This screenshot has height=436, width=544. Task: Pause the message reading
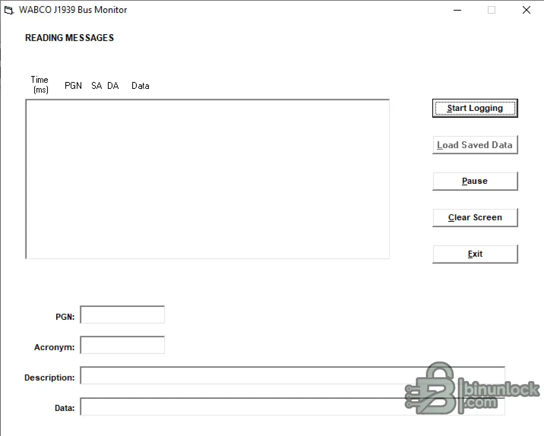pyautogui.click(x=475, y=181)
